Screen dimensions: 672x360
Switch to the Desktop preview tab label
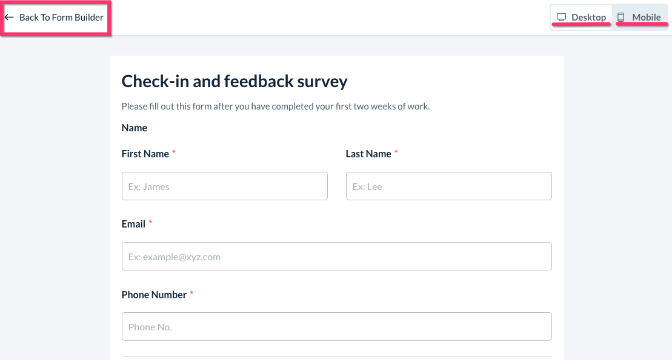pos(588,17)
